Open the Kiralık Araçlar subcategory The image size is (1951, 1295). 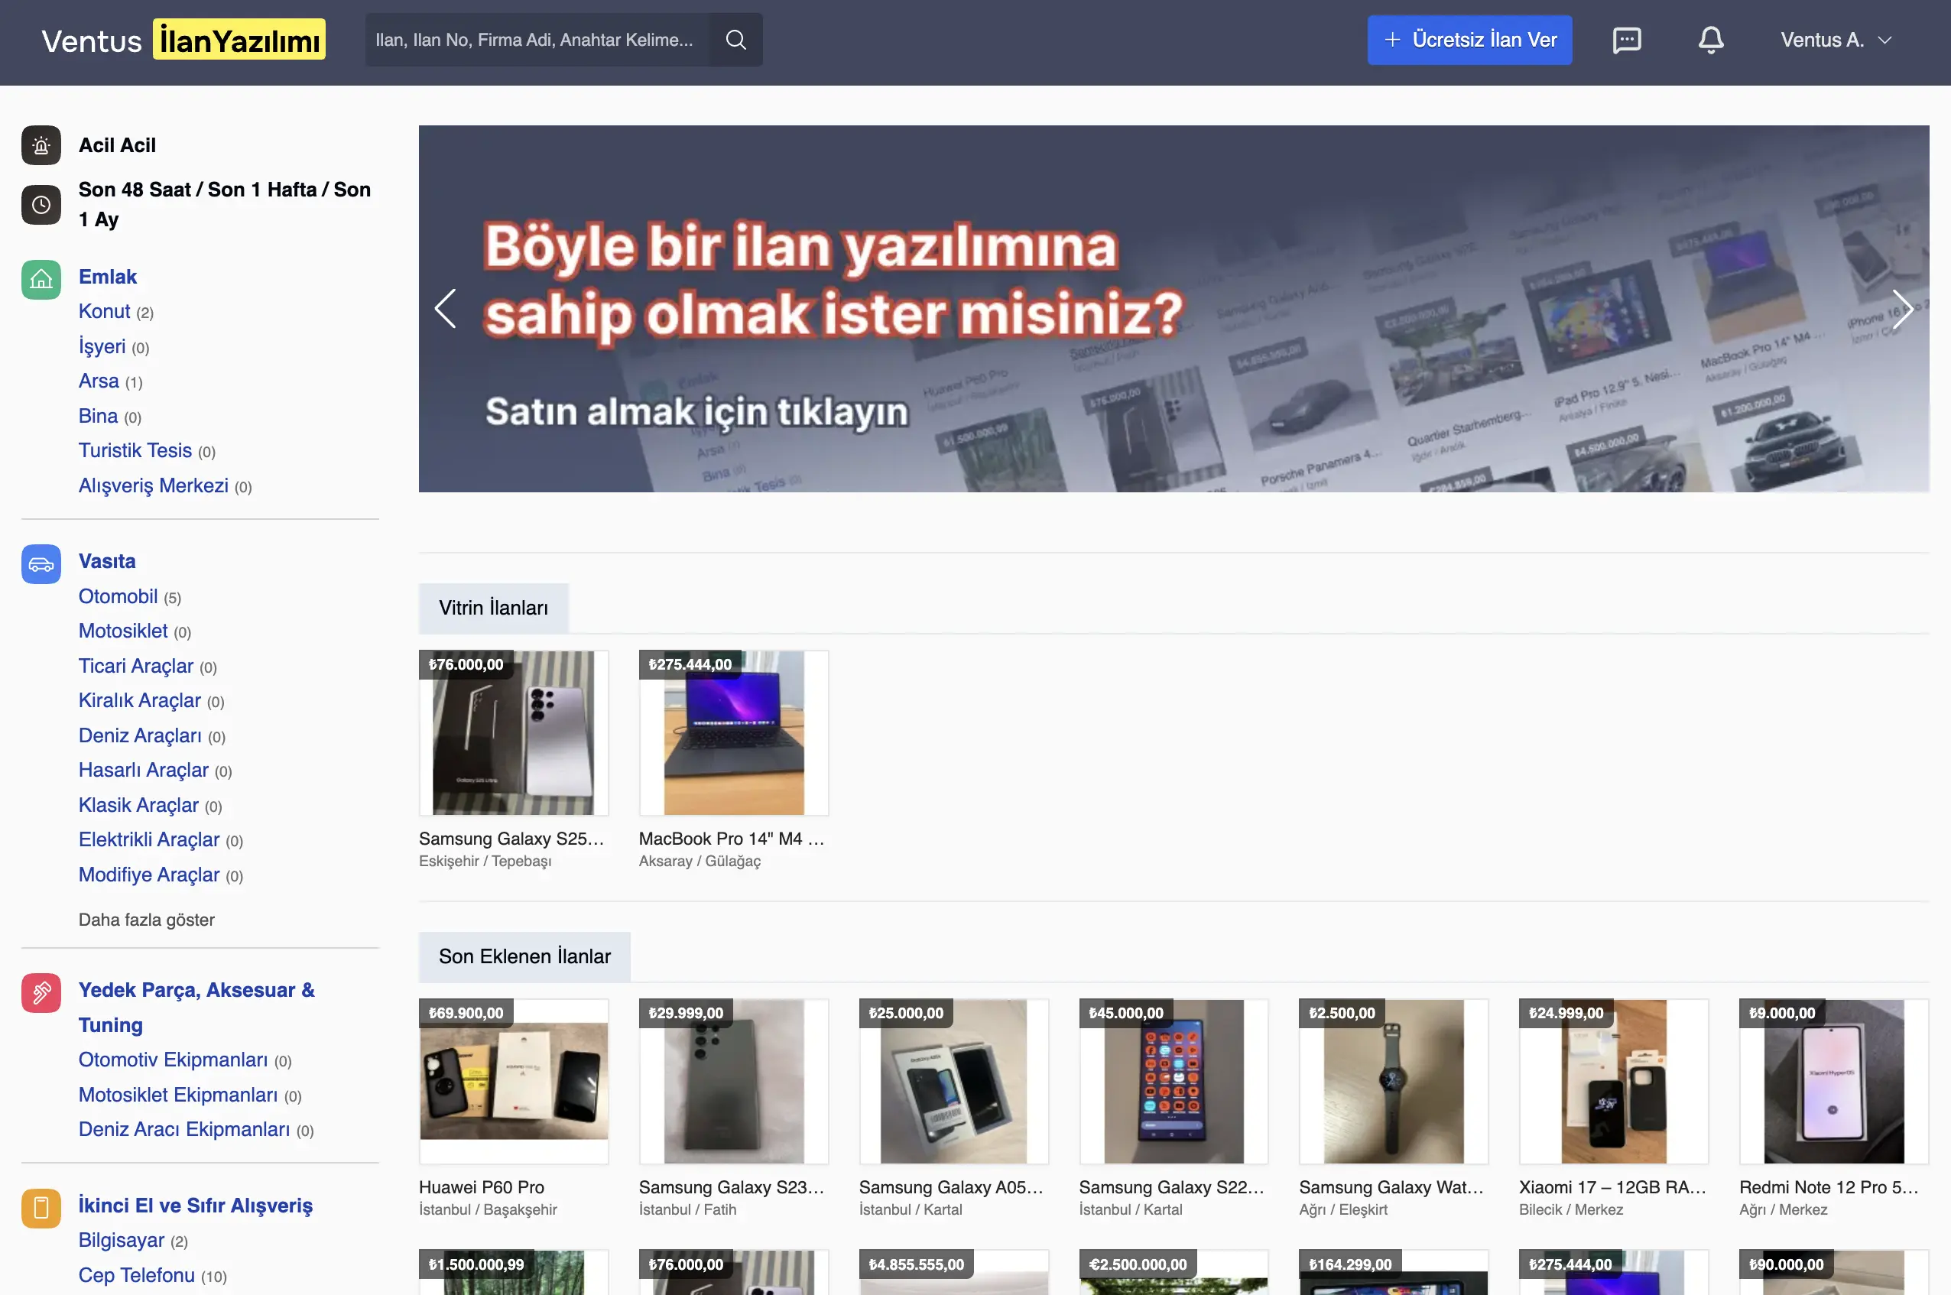[x=140, y=700]
